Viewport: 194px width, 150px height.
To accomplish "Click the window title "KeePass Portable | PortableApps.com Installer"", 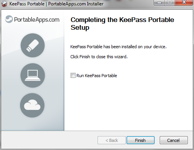I will coord(56,4).
